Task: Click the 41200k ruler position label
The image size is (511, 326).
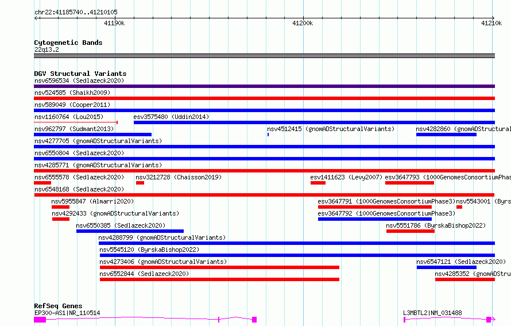Action: [303, 23]
